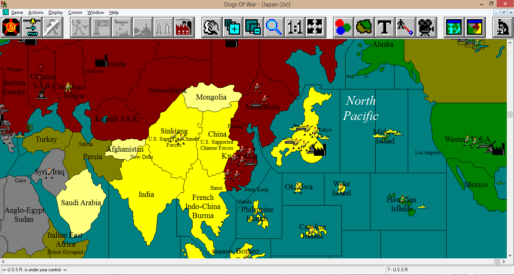Click the horizontal scrollbar right arrow
514x275 pixels.
(504, 261)
